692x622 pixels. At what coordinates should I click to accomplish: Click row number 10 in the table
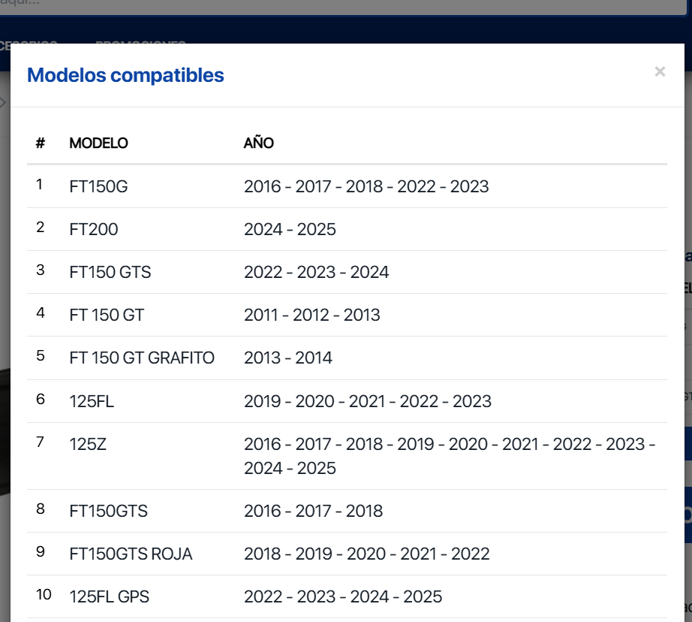44,595
